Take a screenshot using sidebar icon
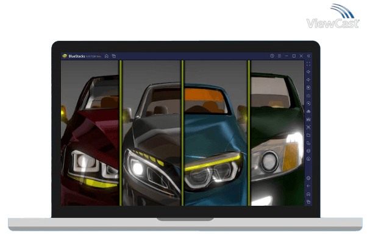 pyautogui.click(x=308, y=127)
